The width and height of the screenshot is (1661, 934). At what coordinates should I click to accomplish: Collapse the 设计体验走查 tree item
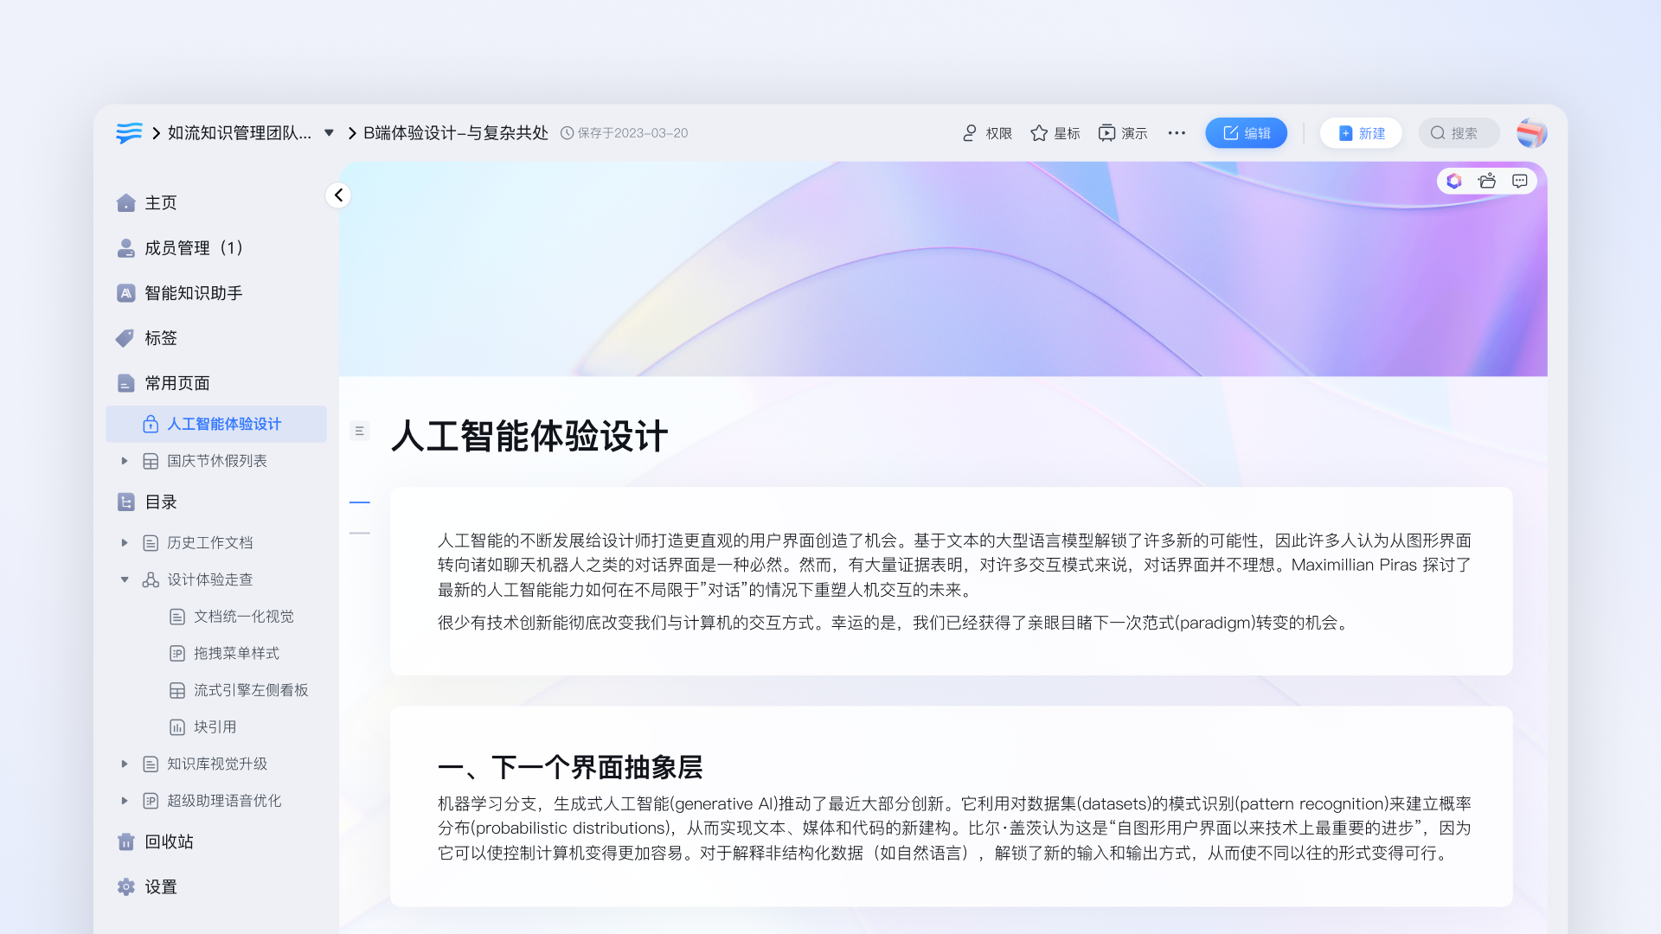125,579
